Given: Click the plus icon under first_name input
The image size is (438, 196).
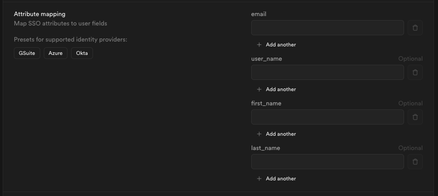Looking at the screenshot, I should [259, 134].
